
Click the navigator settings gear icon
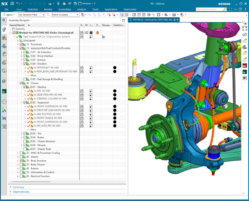coord(4,20)
